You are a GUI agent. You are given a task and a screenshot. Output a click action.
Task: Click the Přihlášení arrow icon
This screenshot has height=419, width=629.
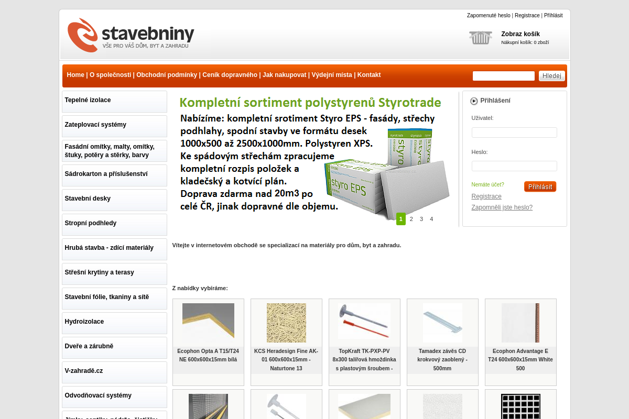pos(474,101)
